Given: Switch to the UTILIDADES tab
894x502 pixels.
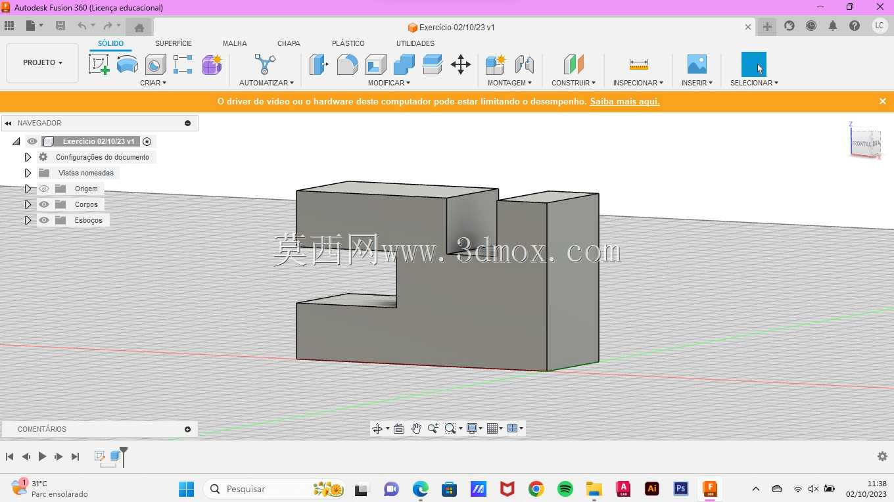Looking at the screenshot, I should pyautogui.click(x=415, y=43).
